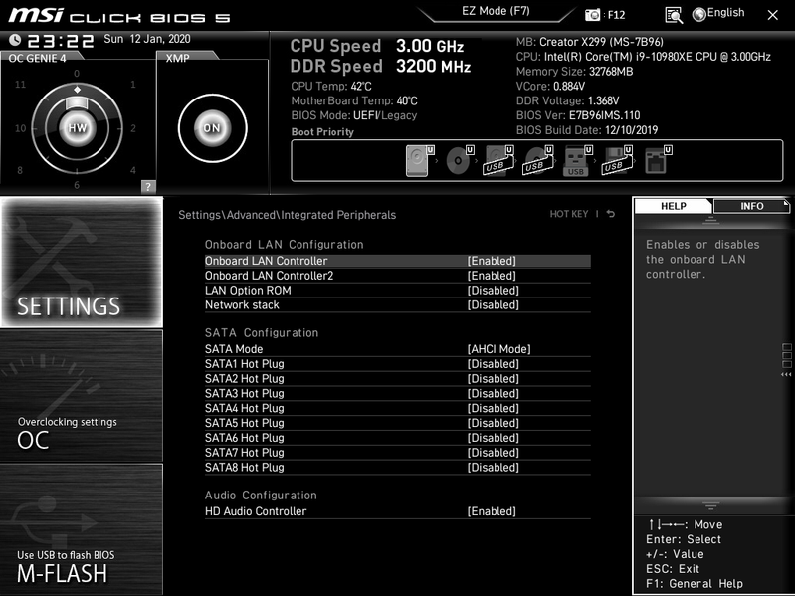Change Network stack Disabled value
The width and height of the screenshot is (795, 596).
pyautogui.click(x=493, y=304)
